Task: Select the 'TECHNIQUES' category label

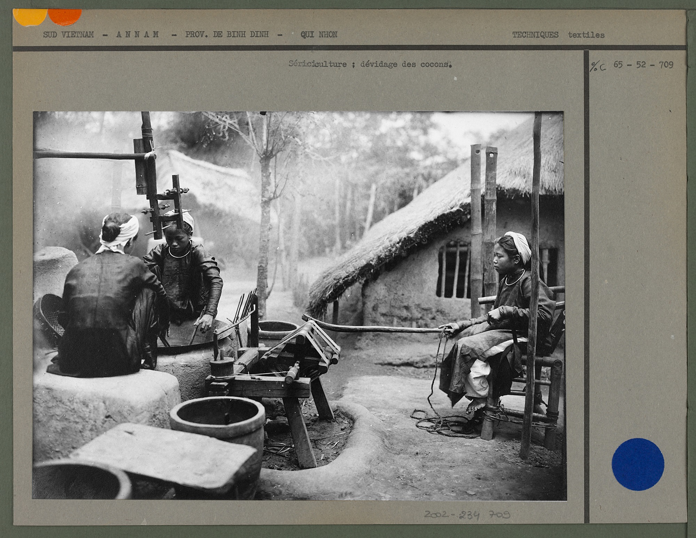Action: click(x=535, y=35)
